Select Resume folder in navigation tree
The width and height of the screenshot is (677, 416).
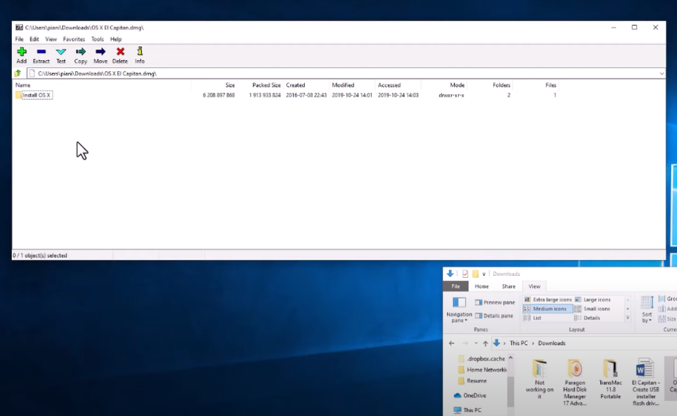[472, 381]
